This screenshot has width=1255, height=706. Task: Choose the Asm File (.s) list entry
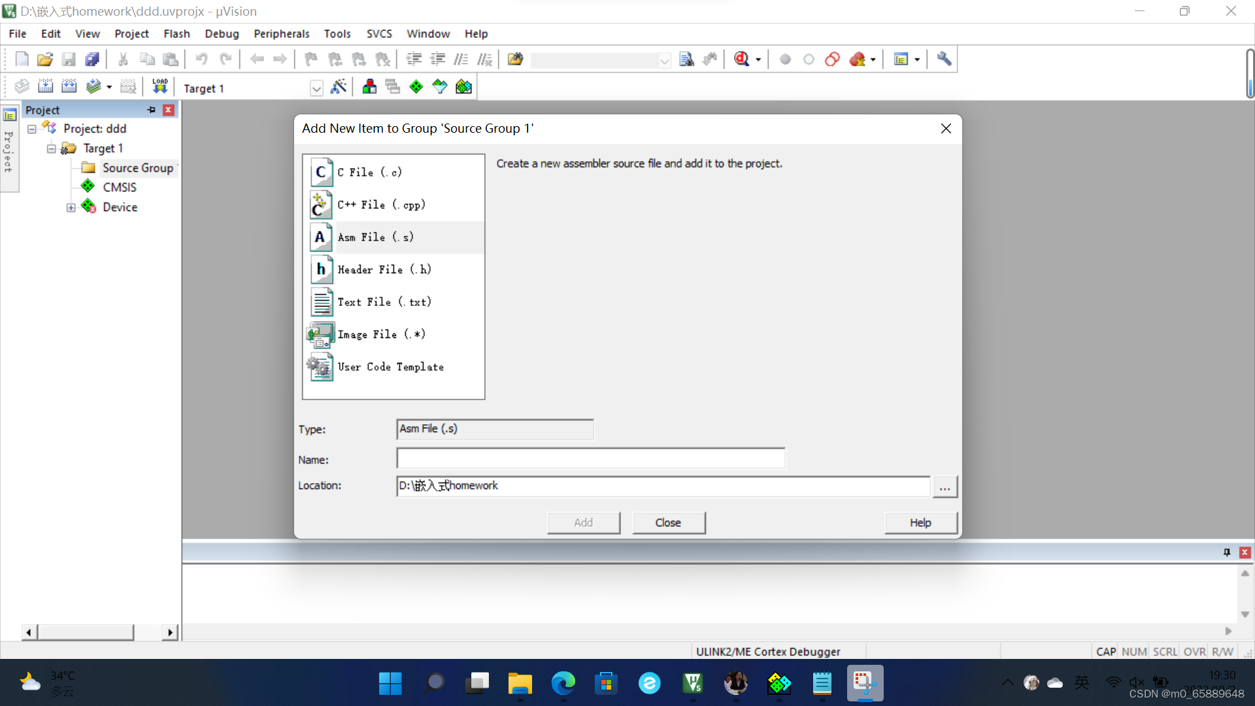[x=395, y=237]
